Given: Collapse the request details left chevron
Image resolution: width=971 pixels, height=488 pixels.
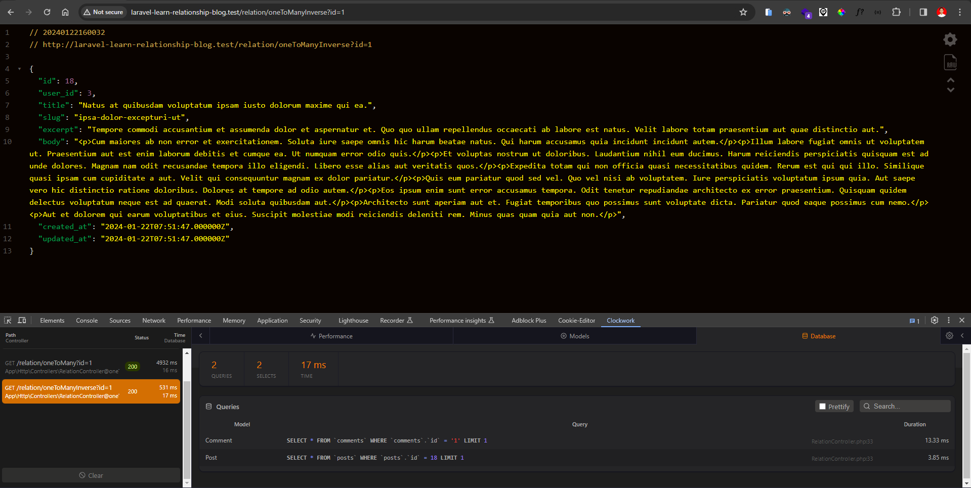Looking at the screenshot, I should pos(201,336).
